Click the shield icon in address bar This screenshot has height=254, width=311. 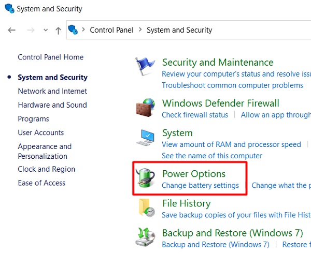pyautogui.click(x=73, y=29)
